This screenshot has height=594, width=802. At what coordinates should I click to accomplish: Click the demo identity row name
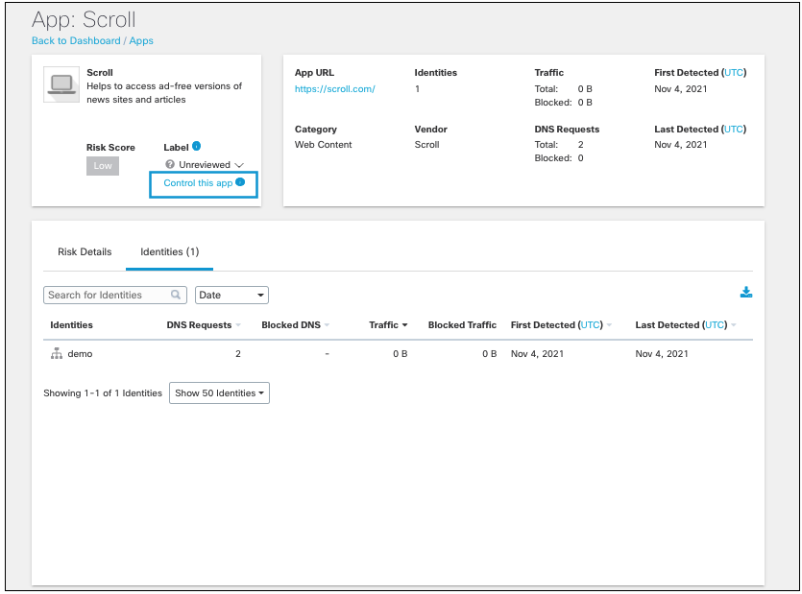tap(80, 354)
